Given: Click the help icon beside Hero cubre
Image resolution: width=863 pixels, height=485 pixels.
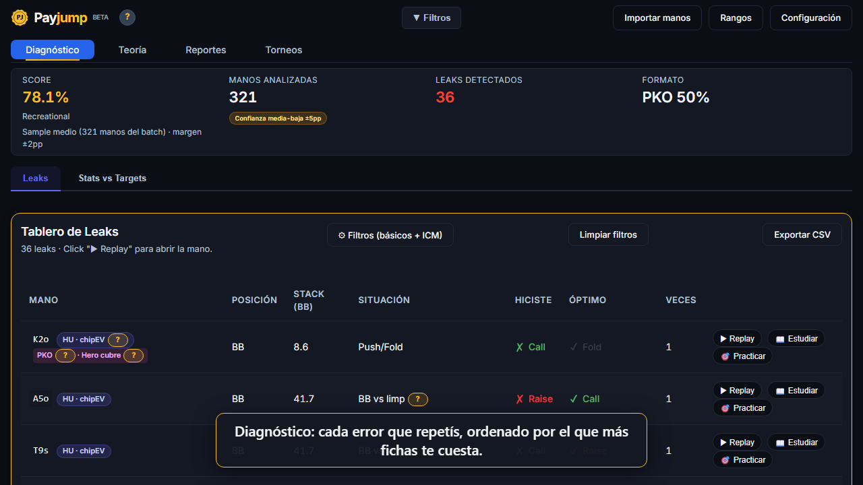Looking at the screenshot, I should click(x=133, y=356).
